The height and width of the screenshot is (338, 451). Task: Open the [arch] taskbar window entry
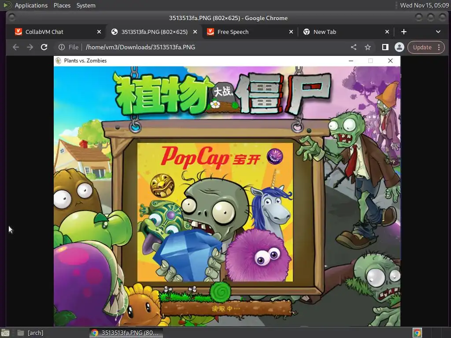(x=30, y=333)
